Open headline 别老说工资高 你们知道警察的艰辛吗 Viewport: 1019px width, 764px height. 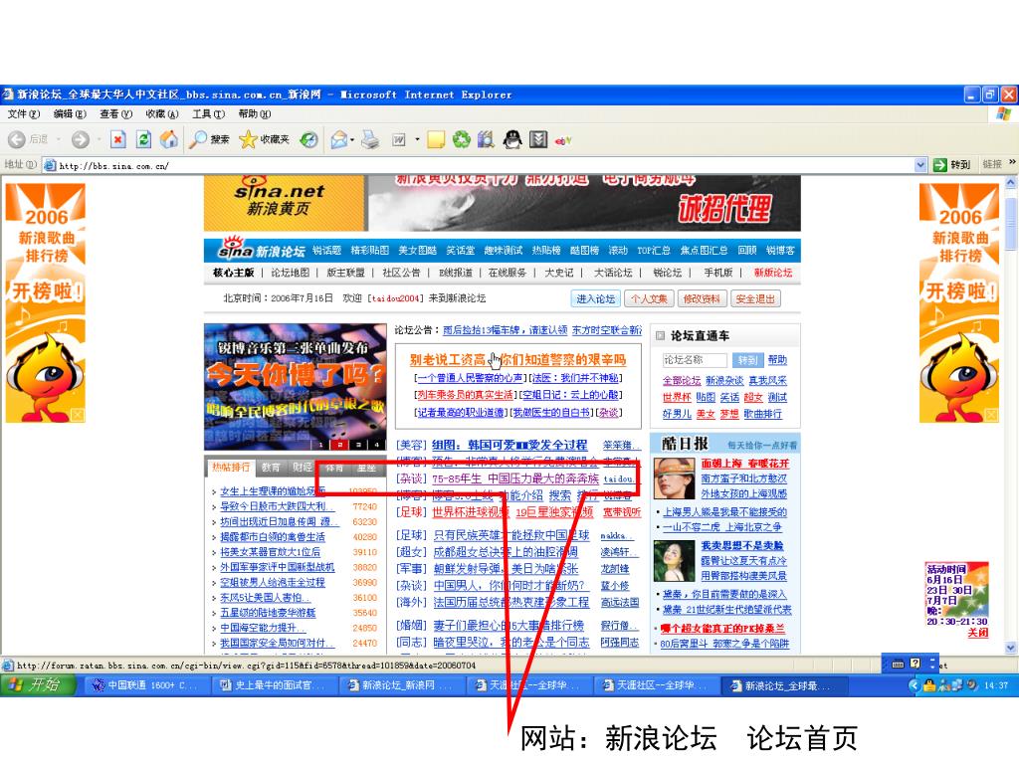[x=517, y=359]
